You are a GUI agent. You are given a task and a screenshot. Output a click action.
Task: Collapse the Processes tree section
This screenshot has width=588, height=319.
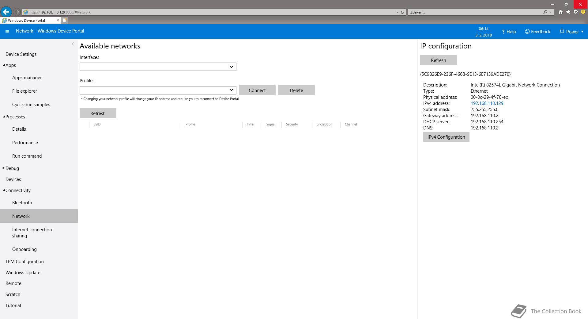[4, 117]
